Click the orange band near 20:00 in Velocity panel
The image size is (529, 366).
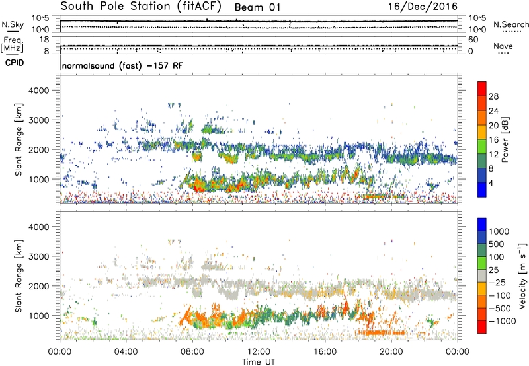click(x=380, y=332)
